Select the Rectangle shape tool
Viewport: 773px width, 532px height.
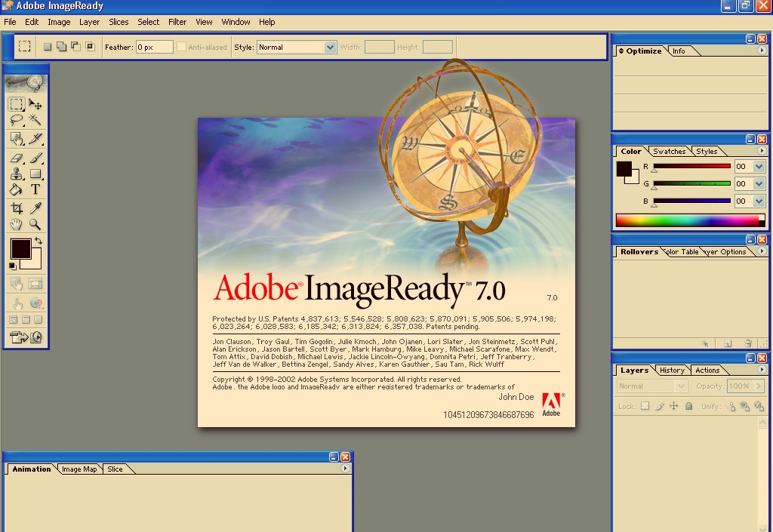coord(35,174)
